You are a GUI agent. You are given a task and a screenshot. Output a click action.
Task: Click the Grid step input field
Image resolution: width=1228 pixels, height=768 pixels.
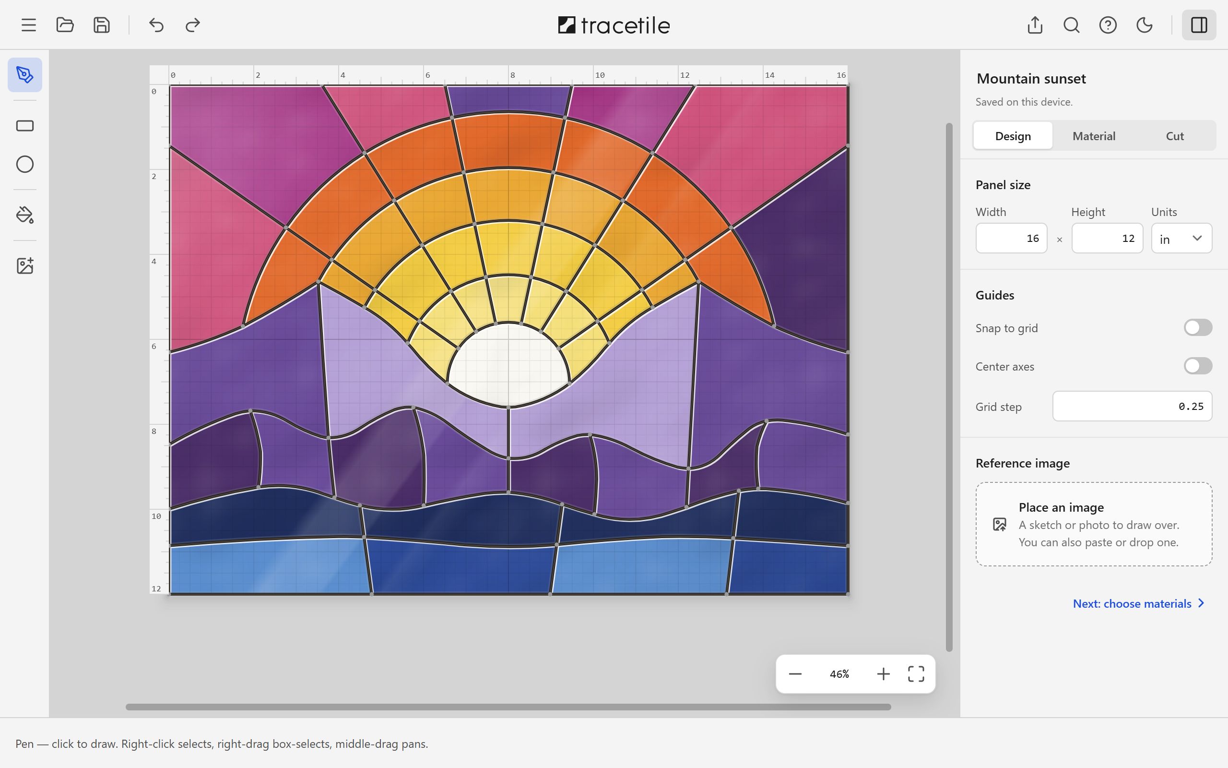(1132, 406)
